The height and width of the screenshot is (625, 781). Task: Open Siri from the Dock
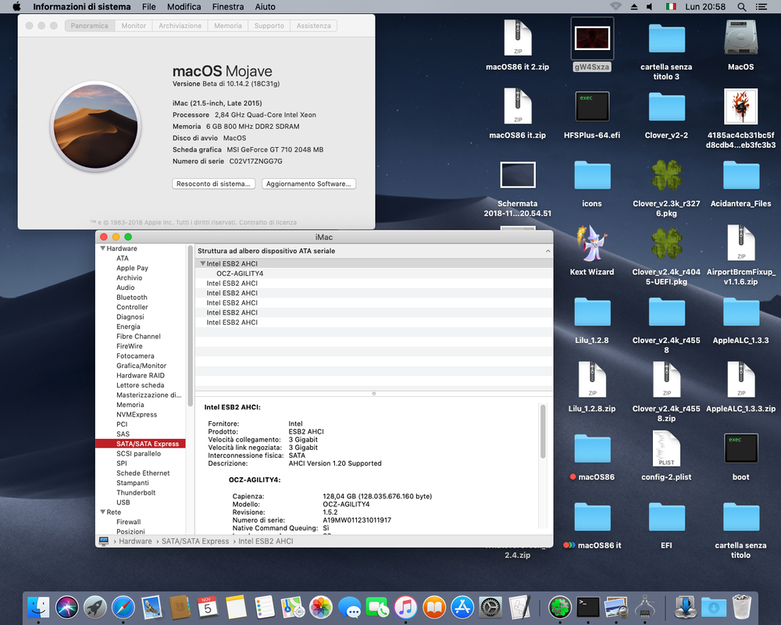click(x=66, y=607)
